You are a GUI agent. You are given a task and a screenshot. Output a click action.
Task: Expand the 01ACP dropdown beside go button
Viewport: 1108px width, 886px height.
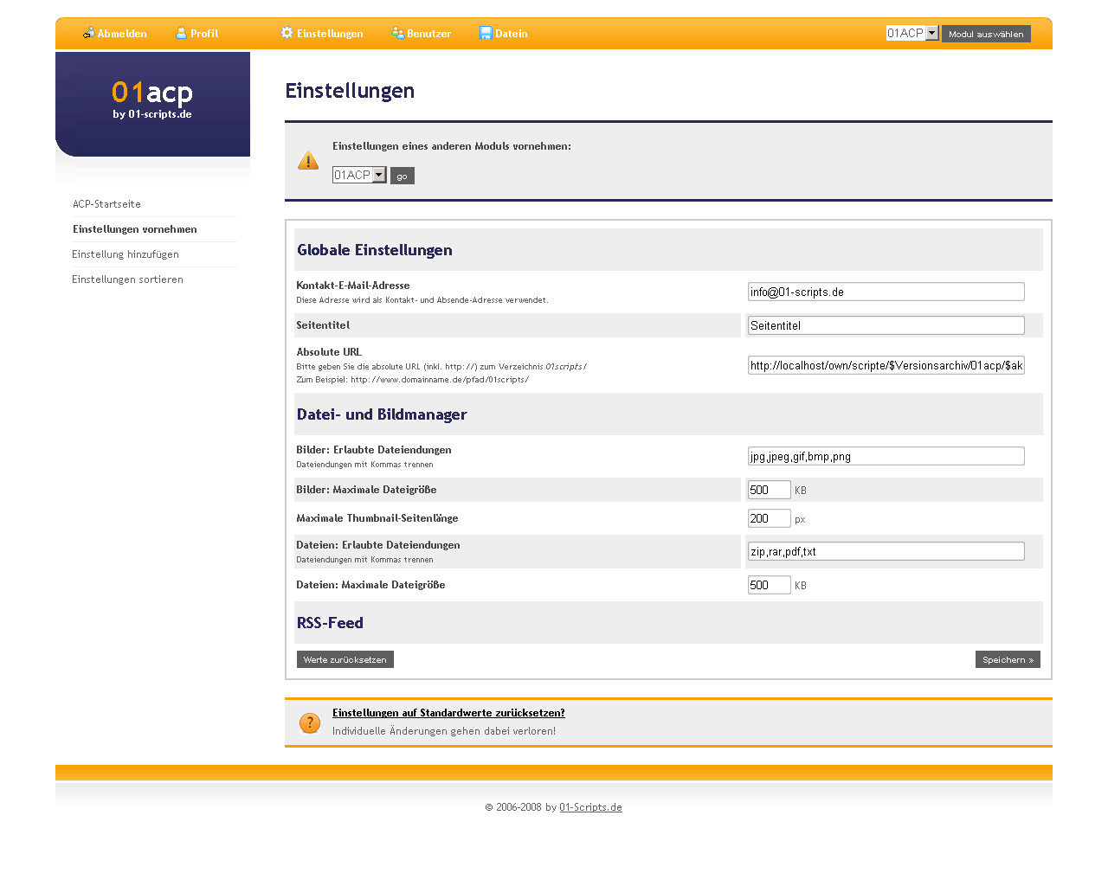point(359,175)
